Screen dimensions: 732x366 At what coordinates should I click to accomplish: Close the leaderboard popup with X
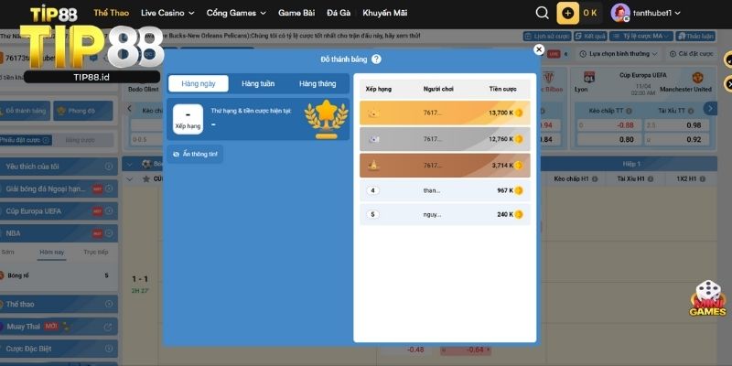point(539,50)
